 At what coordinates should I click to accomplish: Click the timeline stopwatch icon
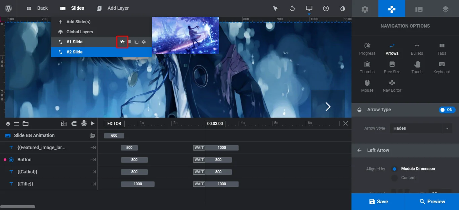tap(84, 124)
